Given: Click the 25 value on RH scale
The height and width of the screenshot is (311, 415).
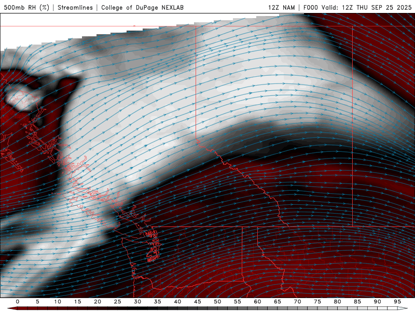Looking at the screenshot, I should click(118, 302).
